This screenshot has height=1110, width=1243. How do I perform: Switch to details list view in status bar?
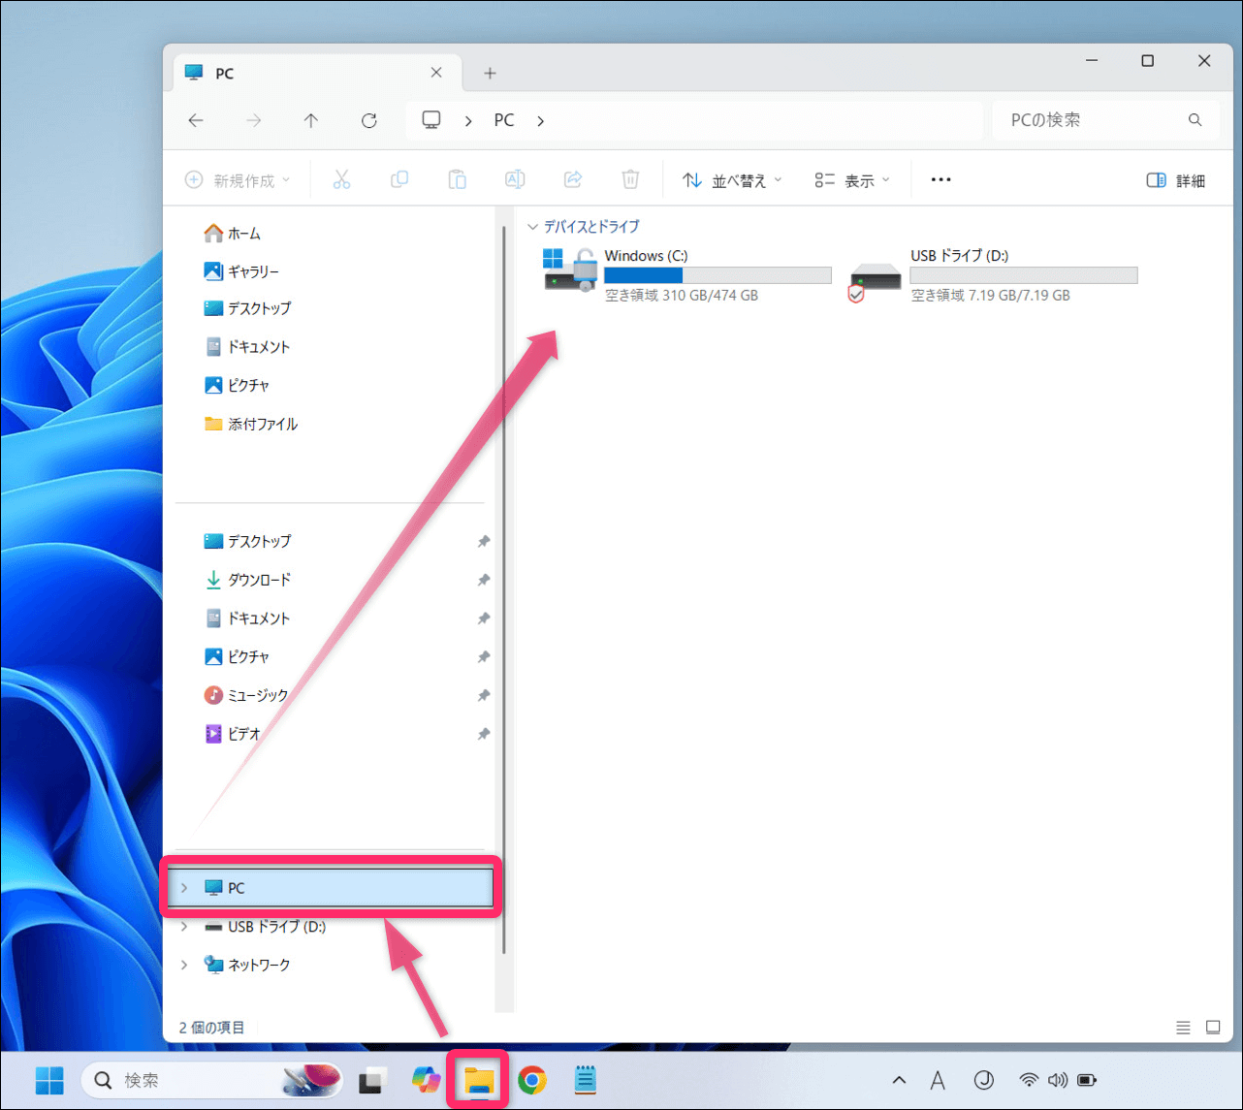(1183, 1028)
